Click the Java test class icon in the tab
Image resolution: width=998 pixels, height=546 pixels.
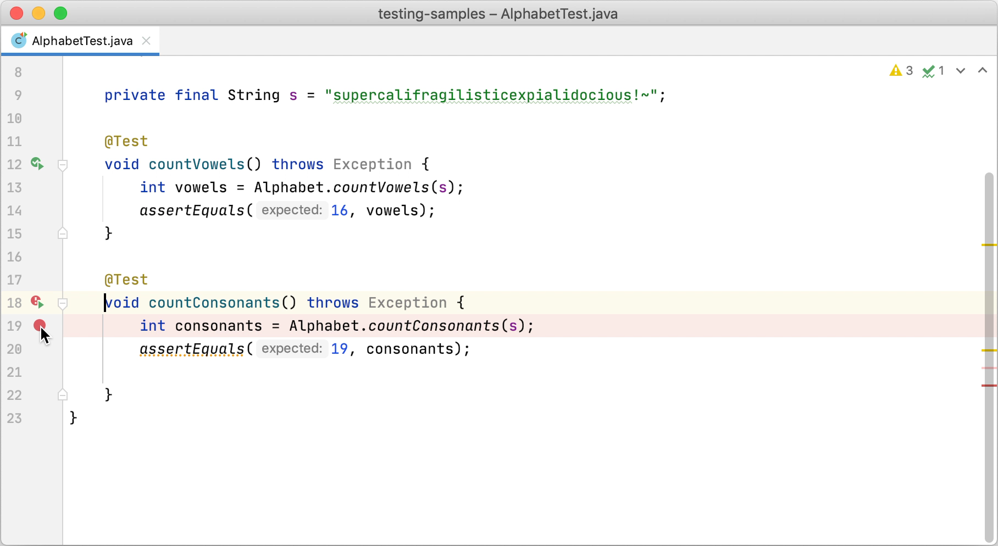point(18,40)
